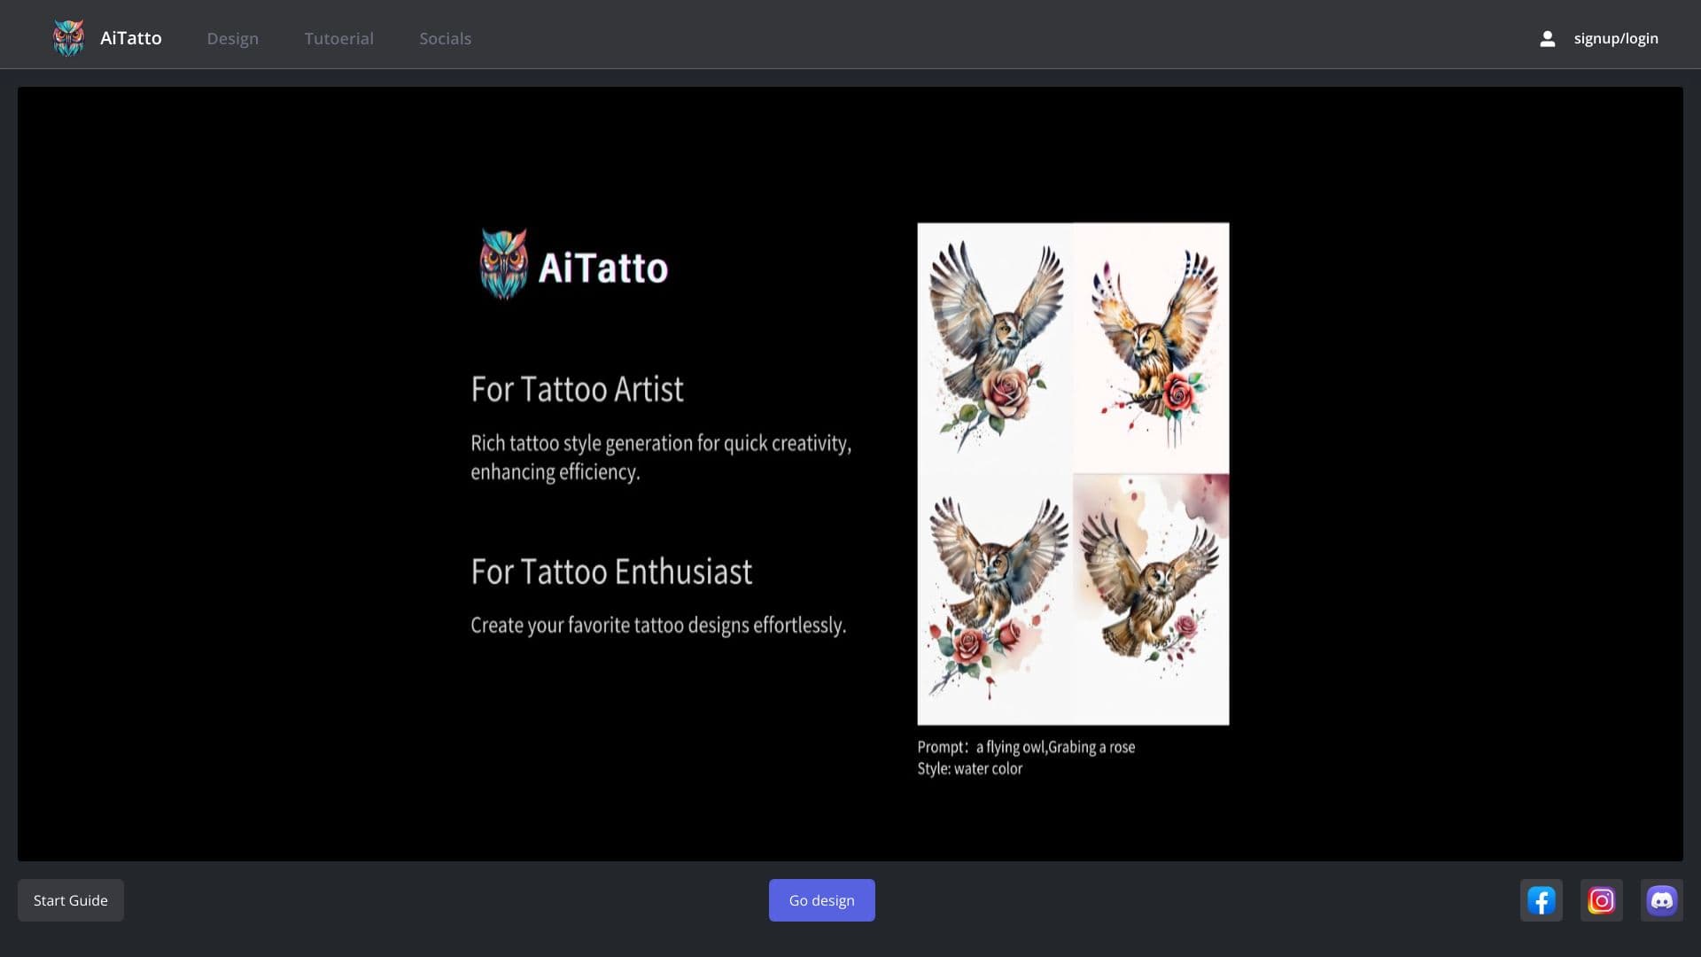Click the AiTatto owl logo in the navbar

tap(69, 36)
